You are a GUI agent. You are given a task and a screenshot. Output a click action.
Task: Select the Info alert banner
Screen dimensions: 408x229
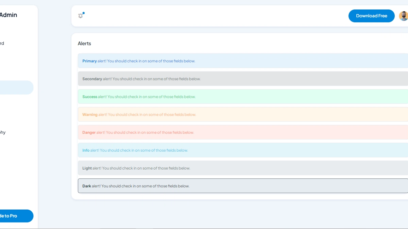coord(243,150)
